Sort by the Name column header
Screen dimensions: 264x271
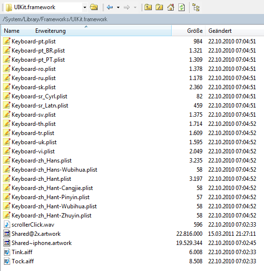12,31
